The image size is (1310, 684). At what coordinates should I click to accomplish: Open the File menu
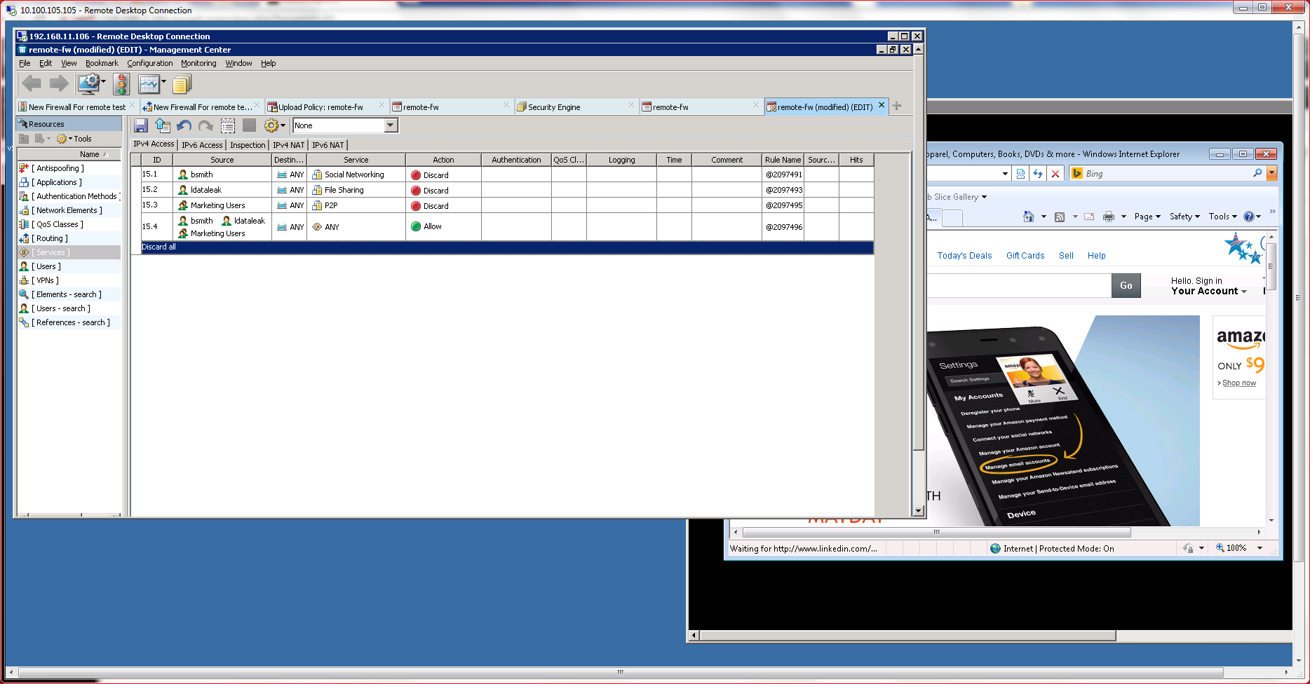coord(25,63)
